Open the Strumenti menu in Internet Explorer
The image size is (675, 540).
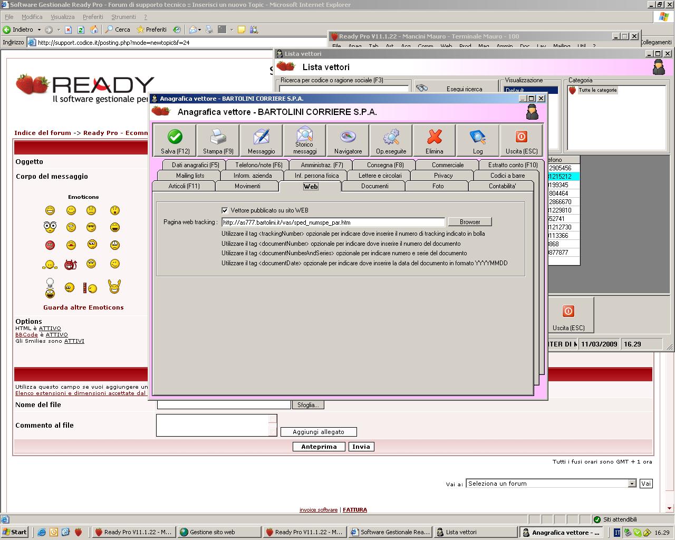123,17
